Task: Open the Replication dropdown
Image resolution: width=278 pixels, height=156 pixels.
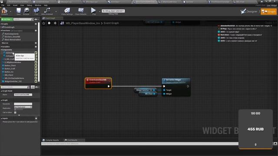Action: (23, 107)
